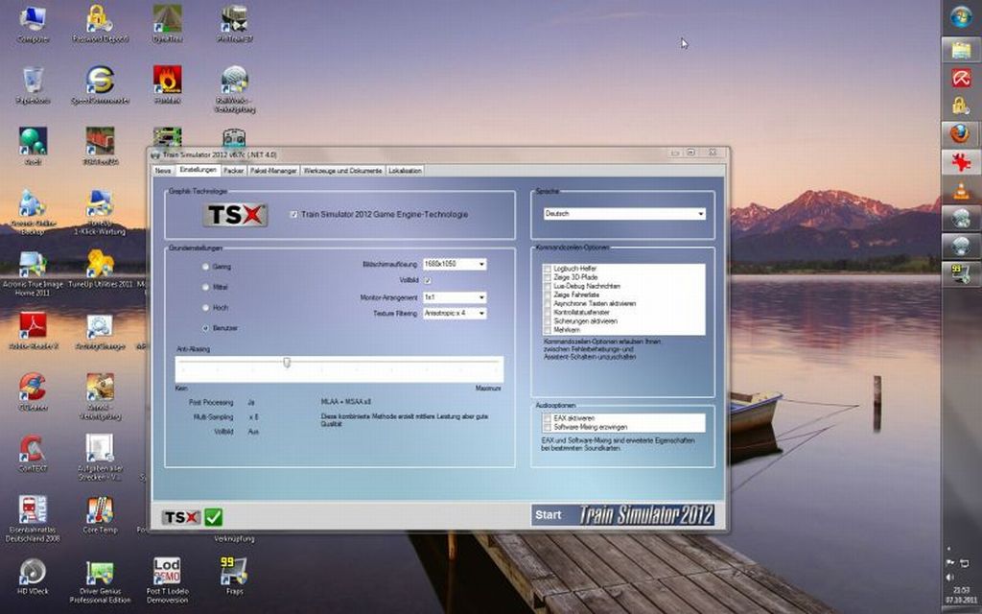Viewport: 982px width, 614px height.
Task: Switch to the News tab
Action: point(163,171)
